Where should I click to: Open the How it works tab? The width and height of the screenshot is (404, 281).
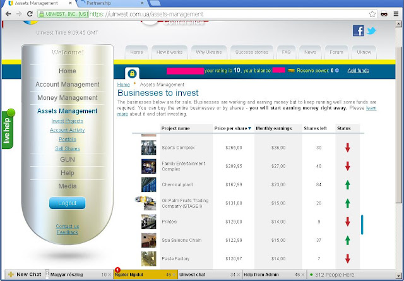[170, 52]
